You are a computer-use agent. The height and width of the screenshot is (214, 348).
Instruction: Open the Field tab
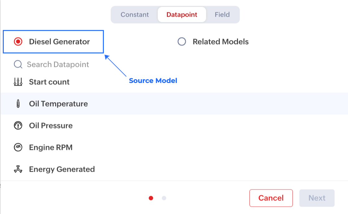coord(222,15)
